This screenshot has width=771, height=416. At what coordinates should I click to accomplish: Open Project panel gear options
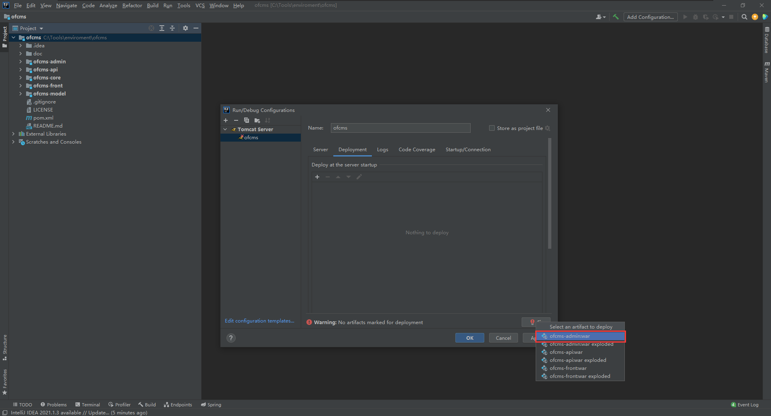pyautogui.click(x=186, y=28)
